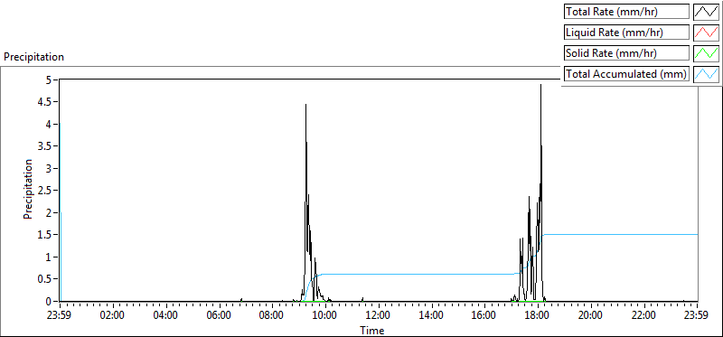Select the Total Accumulated (mm) legend label

point(626,74)
